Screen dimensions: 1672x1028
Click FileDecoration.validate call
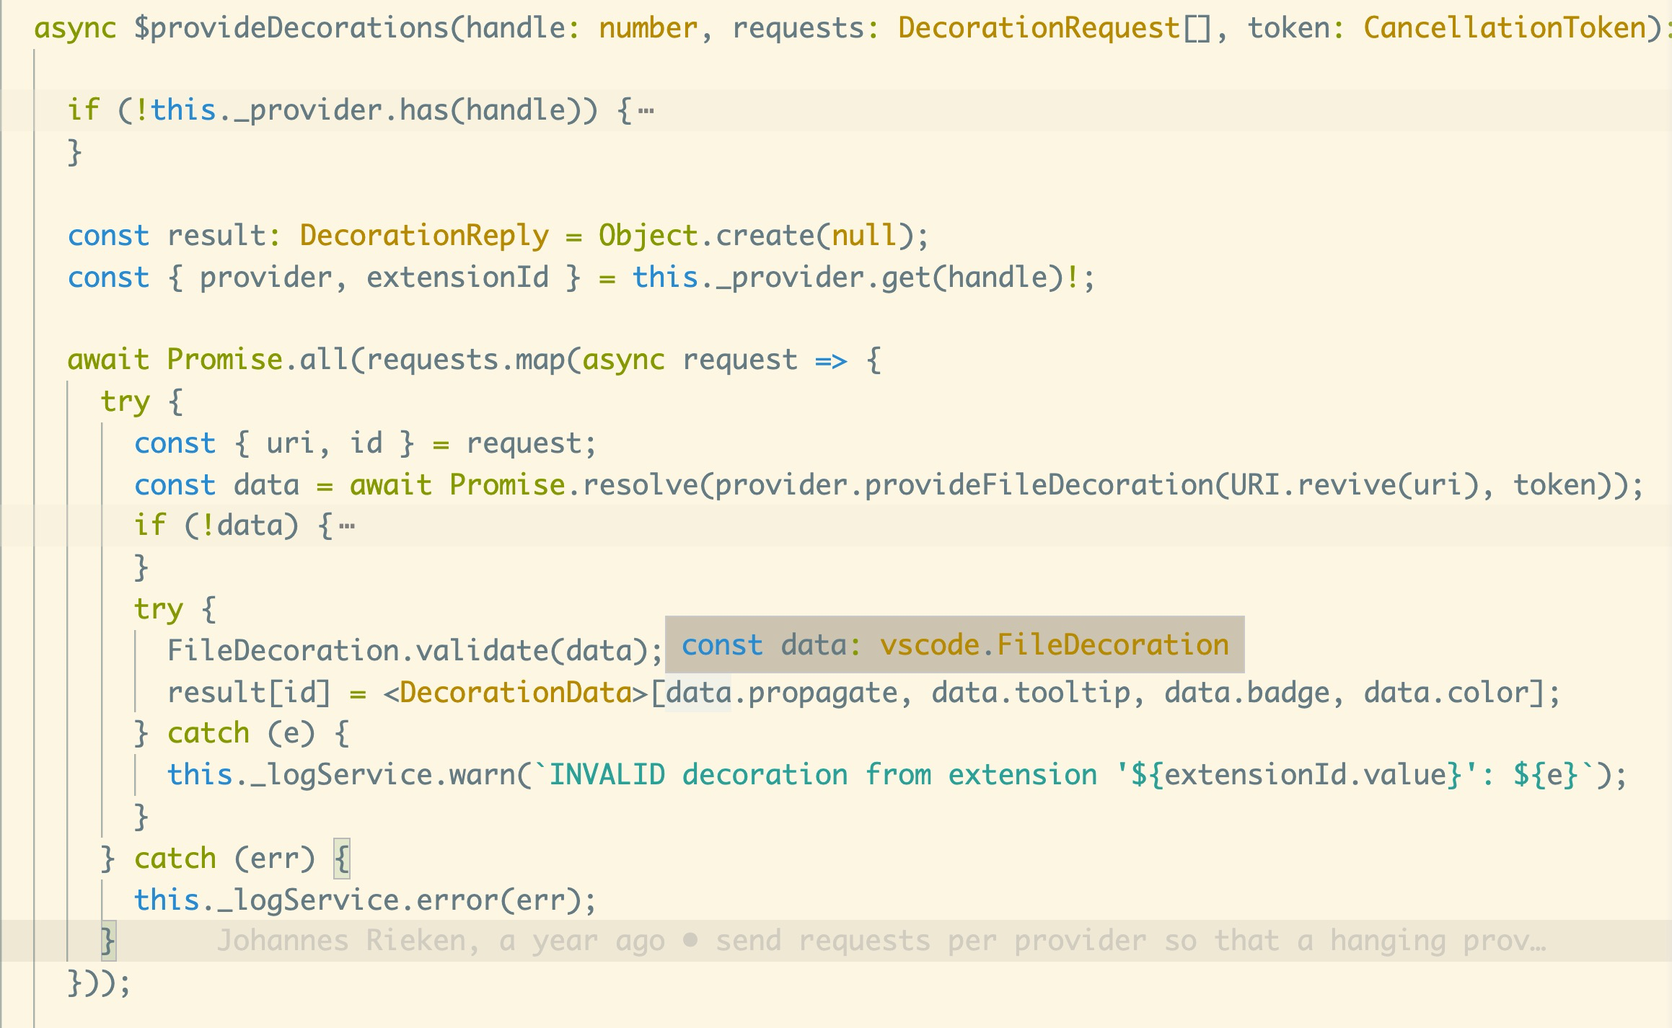coord(358,651)
